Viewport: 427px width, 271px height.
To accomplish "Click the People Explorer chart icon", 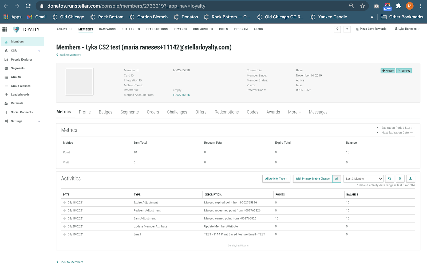I will (x=6, y=60).
